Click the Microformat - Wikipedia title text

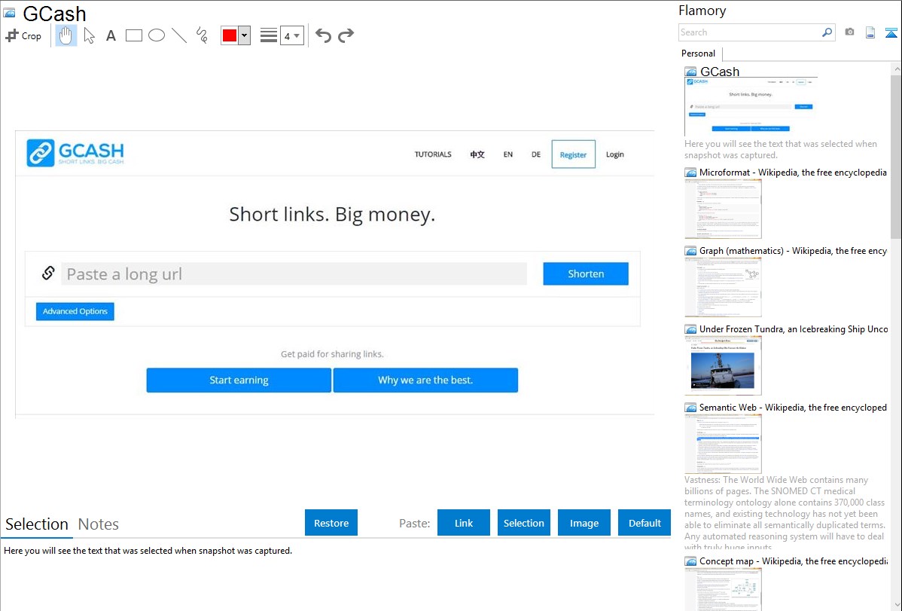click(x=794, y=173)
